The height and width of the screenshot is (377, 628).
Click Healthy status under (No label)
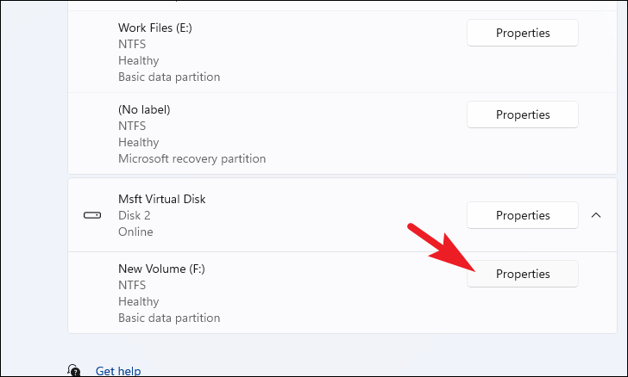point(139,142)
